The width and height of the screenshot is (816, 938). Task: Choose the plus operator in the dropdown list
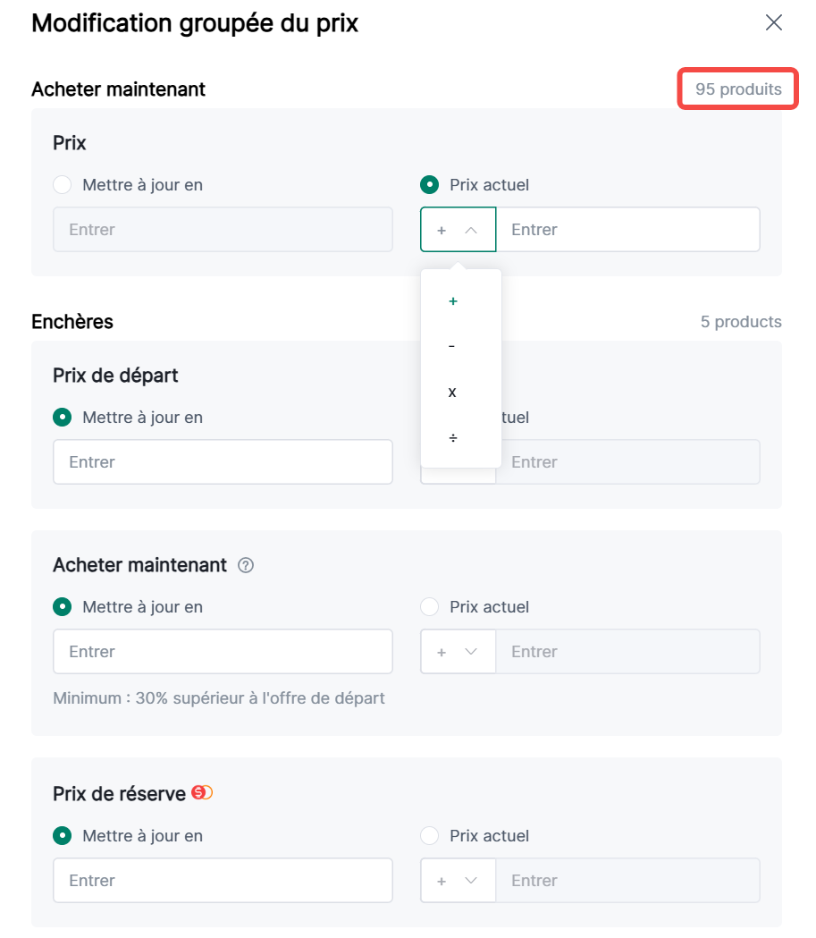click(453, 301)
